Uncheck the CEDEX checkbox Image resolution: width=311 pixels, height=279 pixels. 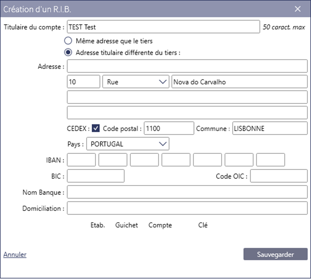96,128
